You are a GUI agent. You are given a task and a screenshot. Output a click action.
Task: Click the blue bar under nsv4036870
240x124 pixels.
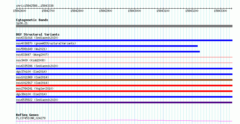click(x=107, y=46)
